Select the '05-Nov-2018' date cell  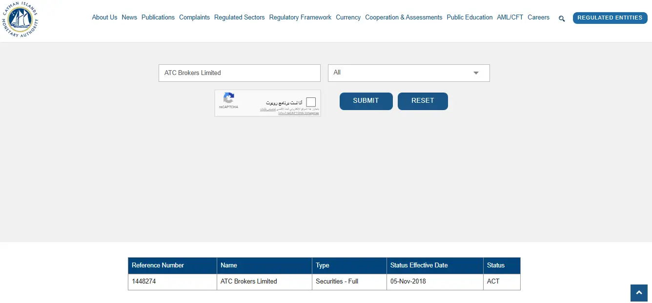point(435,282)
